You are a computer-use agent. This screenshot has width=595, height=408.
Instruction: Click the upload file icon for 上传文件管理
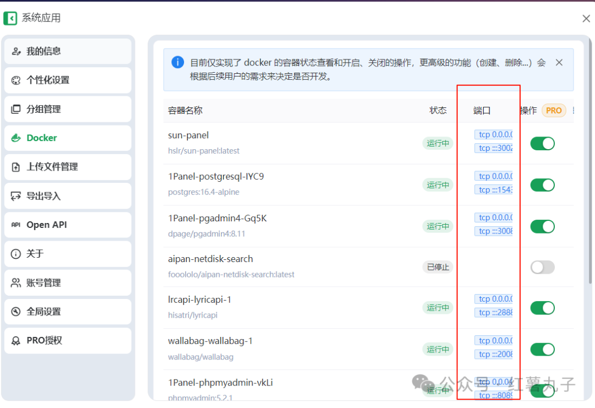pos(16,167)
